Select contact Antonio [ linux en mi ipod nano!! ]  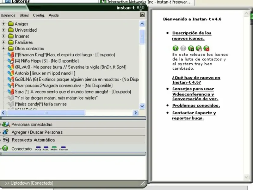45,73
